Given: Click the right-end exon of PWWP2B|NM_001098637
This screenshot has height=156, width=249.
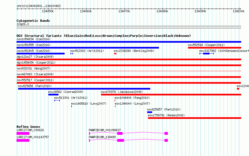Looking at the screenshot, I should point(166,133).
